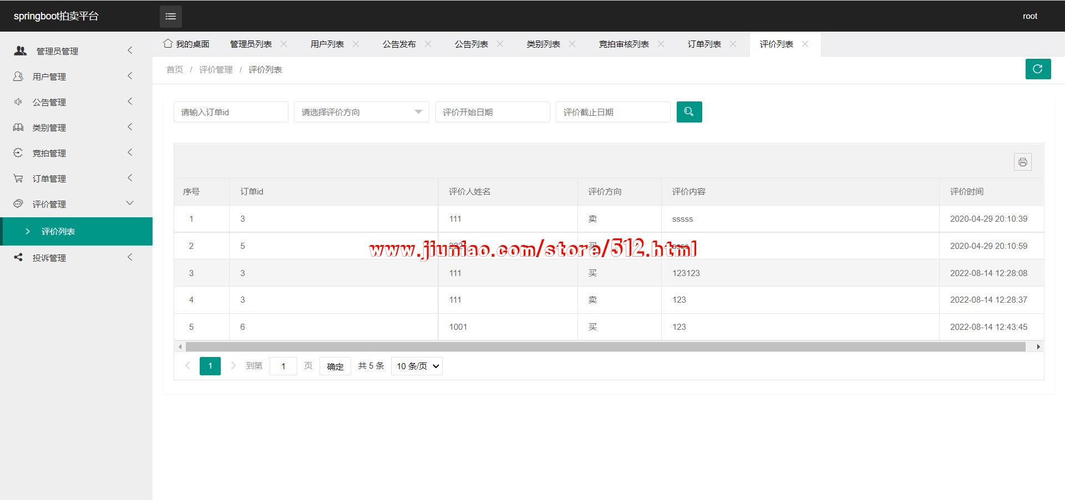Select 评价列表 in the sidebar

[x=58, y=232]
